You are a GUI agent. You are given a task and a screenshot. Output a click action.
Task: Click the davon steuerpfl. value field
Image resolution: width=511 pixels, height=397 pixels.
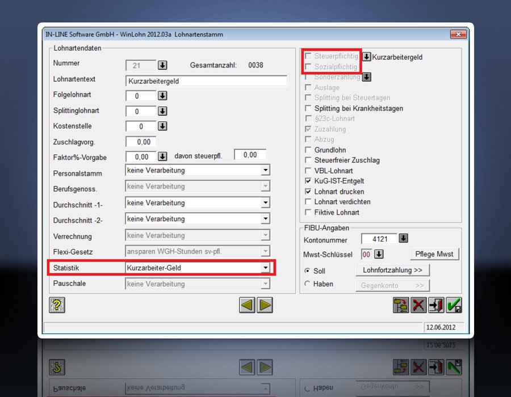coord(250,155)
